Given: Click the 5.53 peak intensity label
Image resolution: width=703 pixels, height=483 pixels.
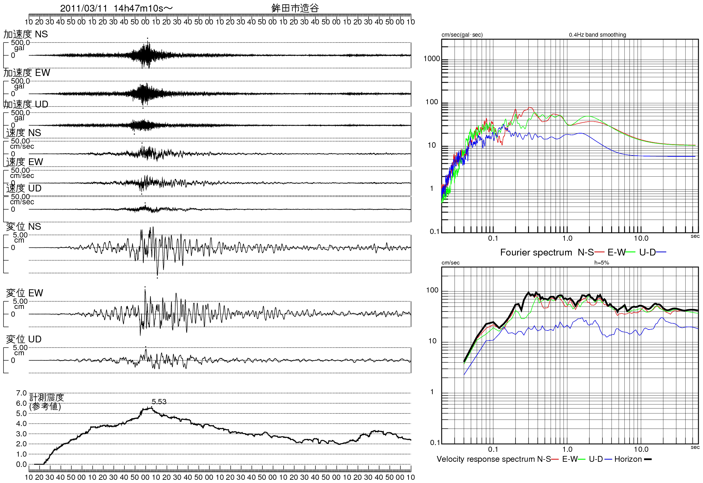Looking at the screenshot, I should click(159, 402).
